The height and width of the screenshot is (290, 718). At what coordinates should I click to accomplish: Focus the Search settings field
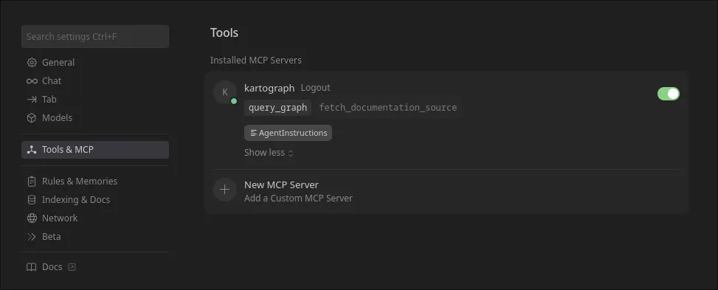point(95,37)
